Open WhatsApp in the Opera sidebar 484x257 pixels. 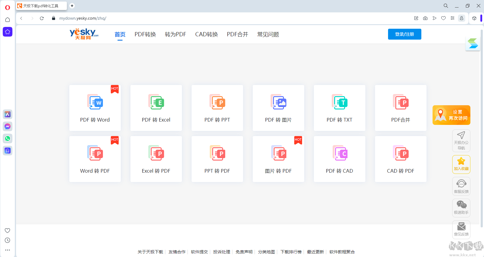(8, 138)
